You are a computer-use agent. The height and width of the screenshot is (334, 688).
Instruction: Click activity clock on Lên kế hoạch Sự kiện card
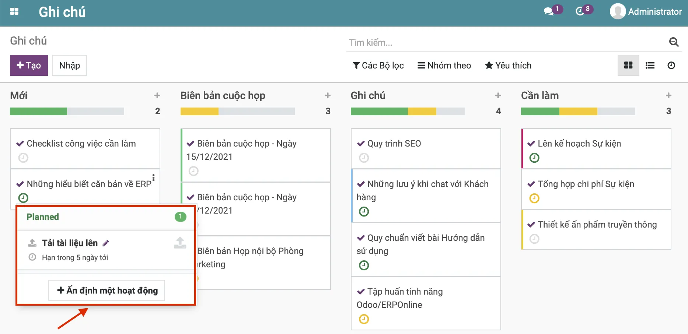[x=534, y=158]
